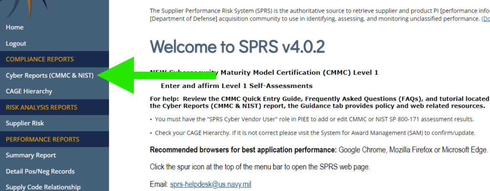
Task: Open Supply Code Relationship report
Action: coord(43,187)
